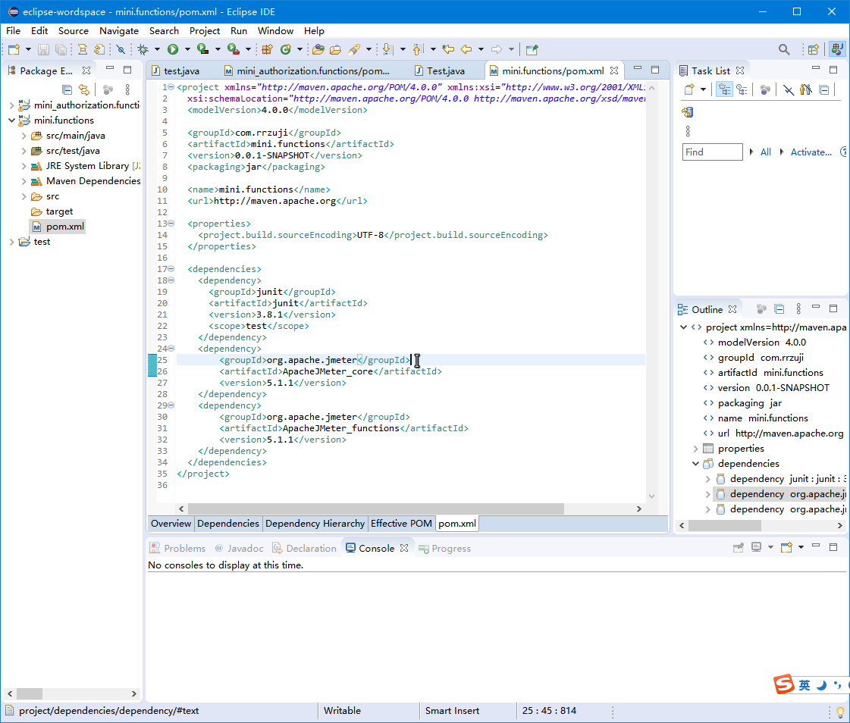Open the Navigate menu
850x723 pixels.
click(x=118, y=31)
